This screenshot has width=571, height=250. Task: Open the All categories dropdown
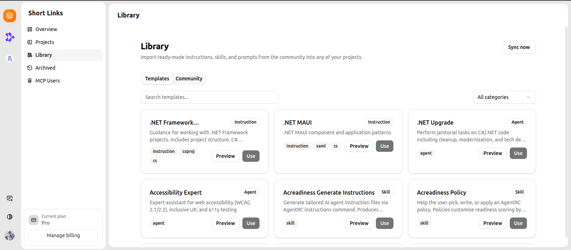coord(504,97)
